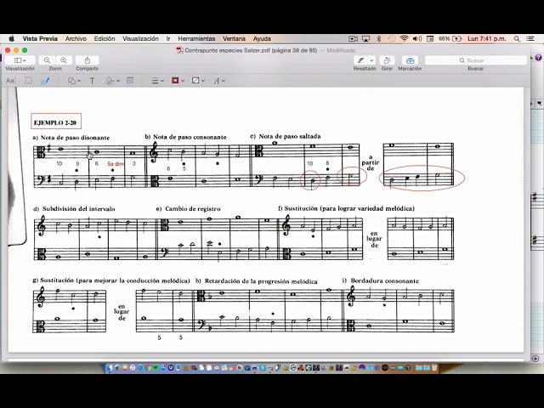The height and width of the screenshot is (408, 544).
Task: Open the Trash in the Dock
Action: (434, 368)
